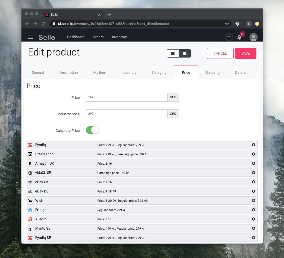This screenshot has height=258, width=284.
Task: Click the Sello logo
Action: point(47,37)
